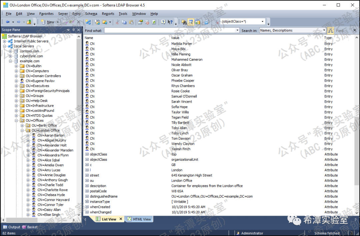Expand Internet Public Servers node
360x236 pixels.
4,41
